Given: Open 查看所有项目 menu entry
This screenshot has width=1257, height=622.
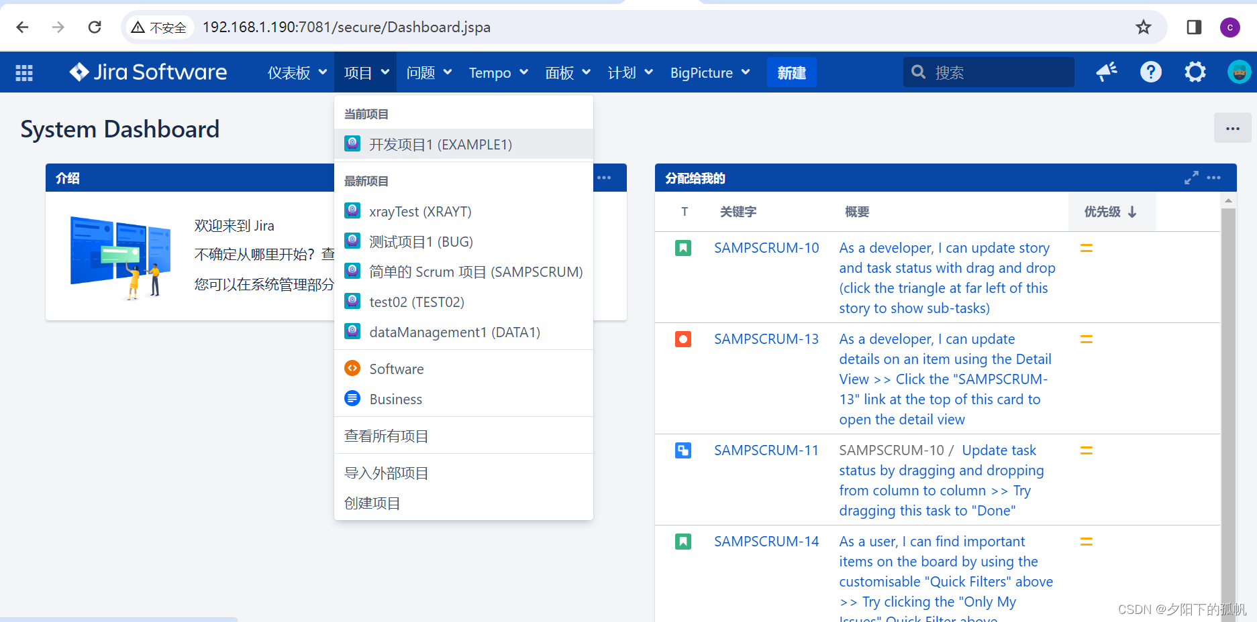Looking at the screenshot, I should 464,436.
